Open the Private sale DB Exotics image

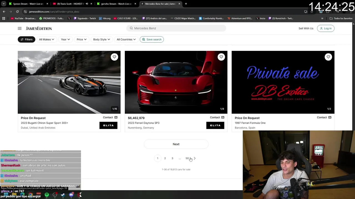283,82
